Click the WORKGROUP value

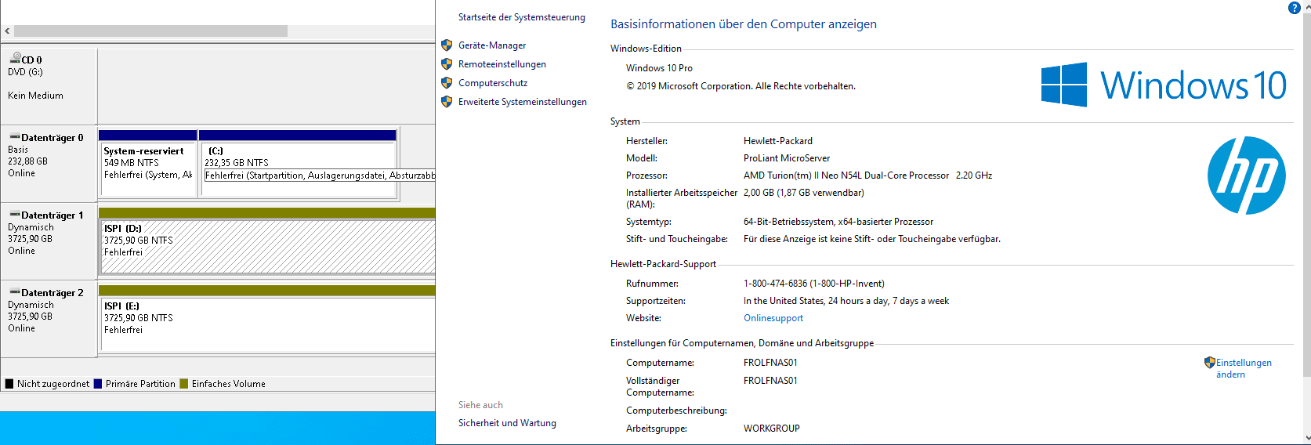click(772, 429)
